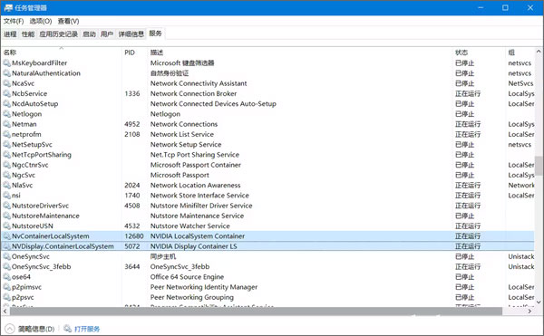Screen dimensions: 544x336
Task: Click the Netlogon service gear icon
Action: pyautogui.click(x=6, y=114)
